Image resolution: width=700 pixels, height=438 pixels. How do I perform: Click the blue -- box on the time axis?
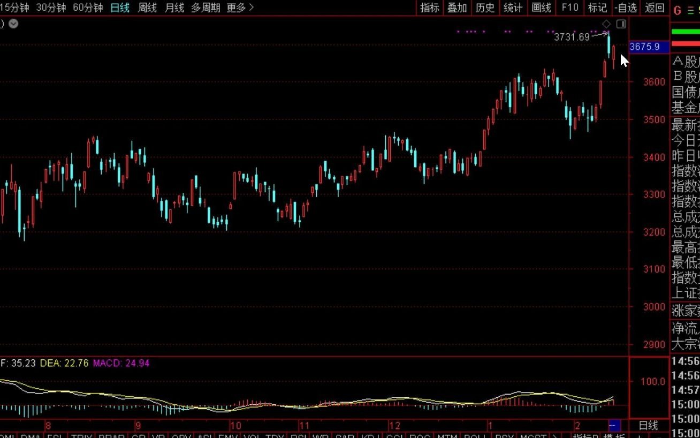pyautogui.click(x=614, y=426)
